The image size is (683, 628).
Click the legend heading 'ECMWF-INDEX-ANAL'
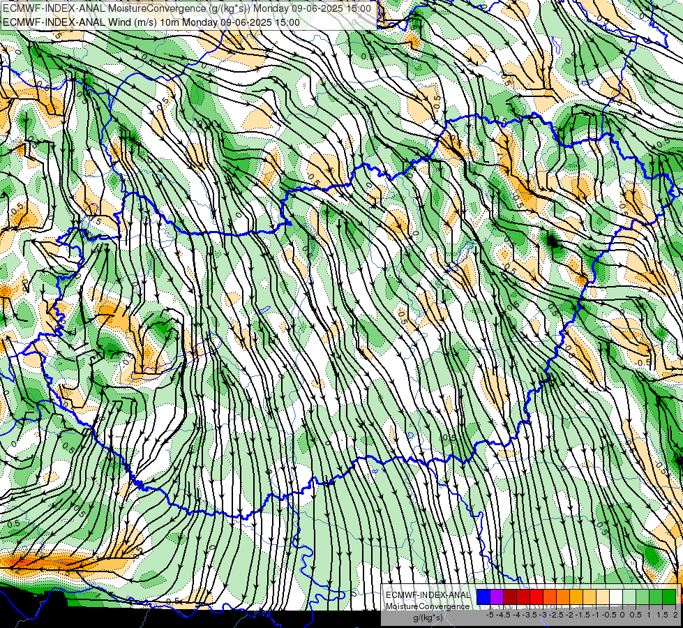click(428, 595)
